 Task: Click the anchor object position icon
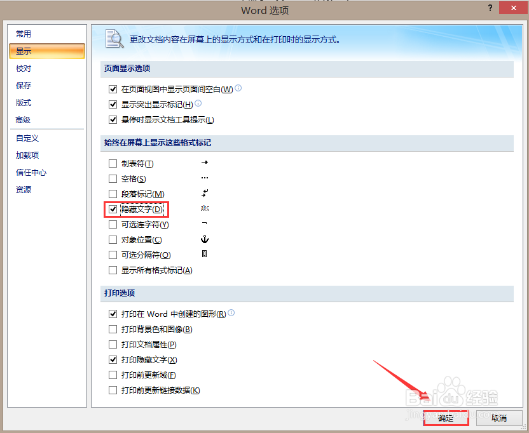205,239
